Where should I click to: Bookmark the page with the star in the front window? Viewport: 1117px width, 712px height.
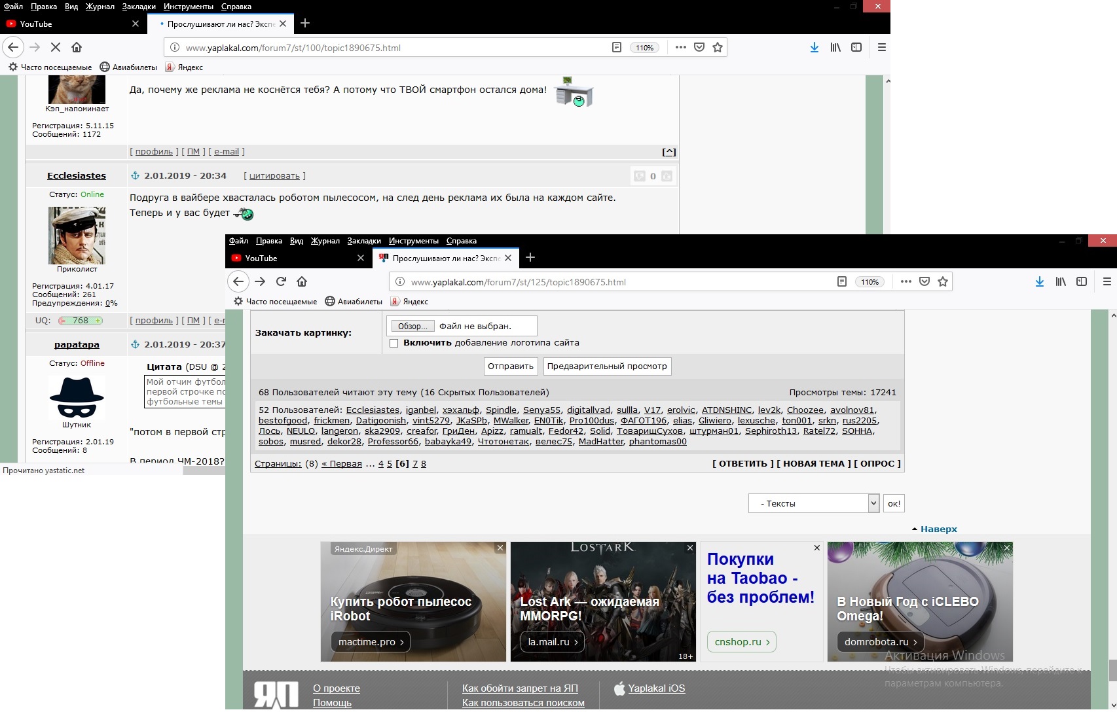(943, 281)
